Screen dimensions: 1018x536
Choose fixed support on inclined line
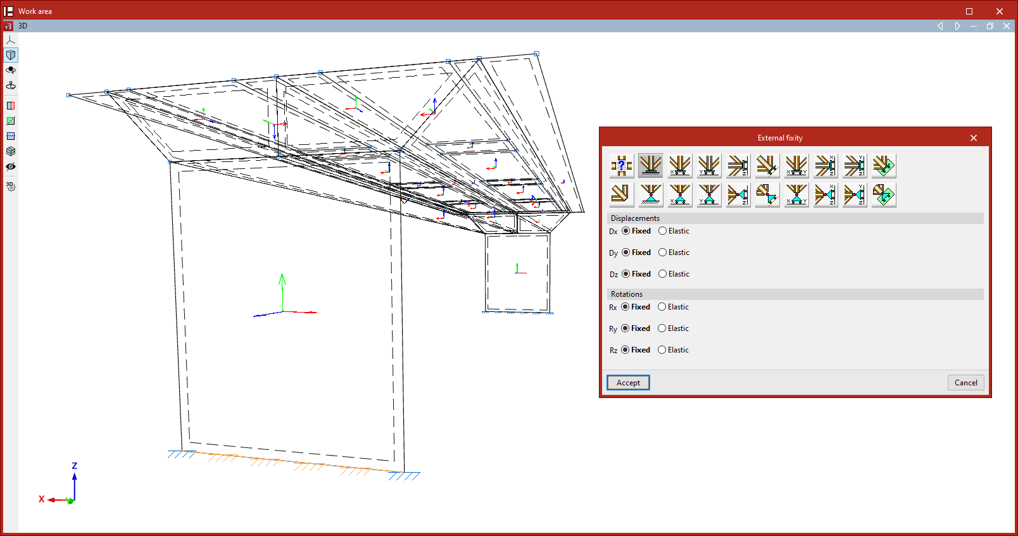click(x=767, y=166)
